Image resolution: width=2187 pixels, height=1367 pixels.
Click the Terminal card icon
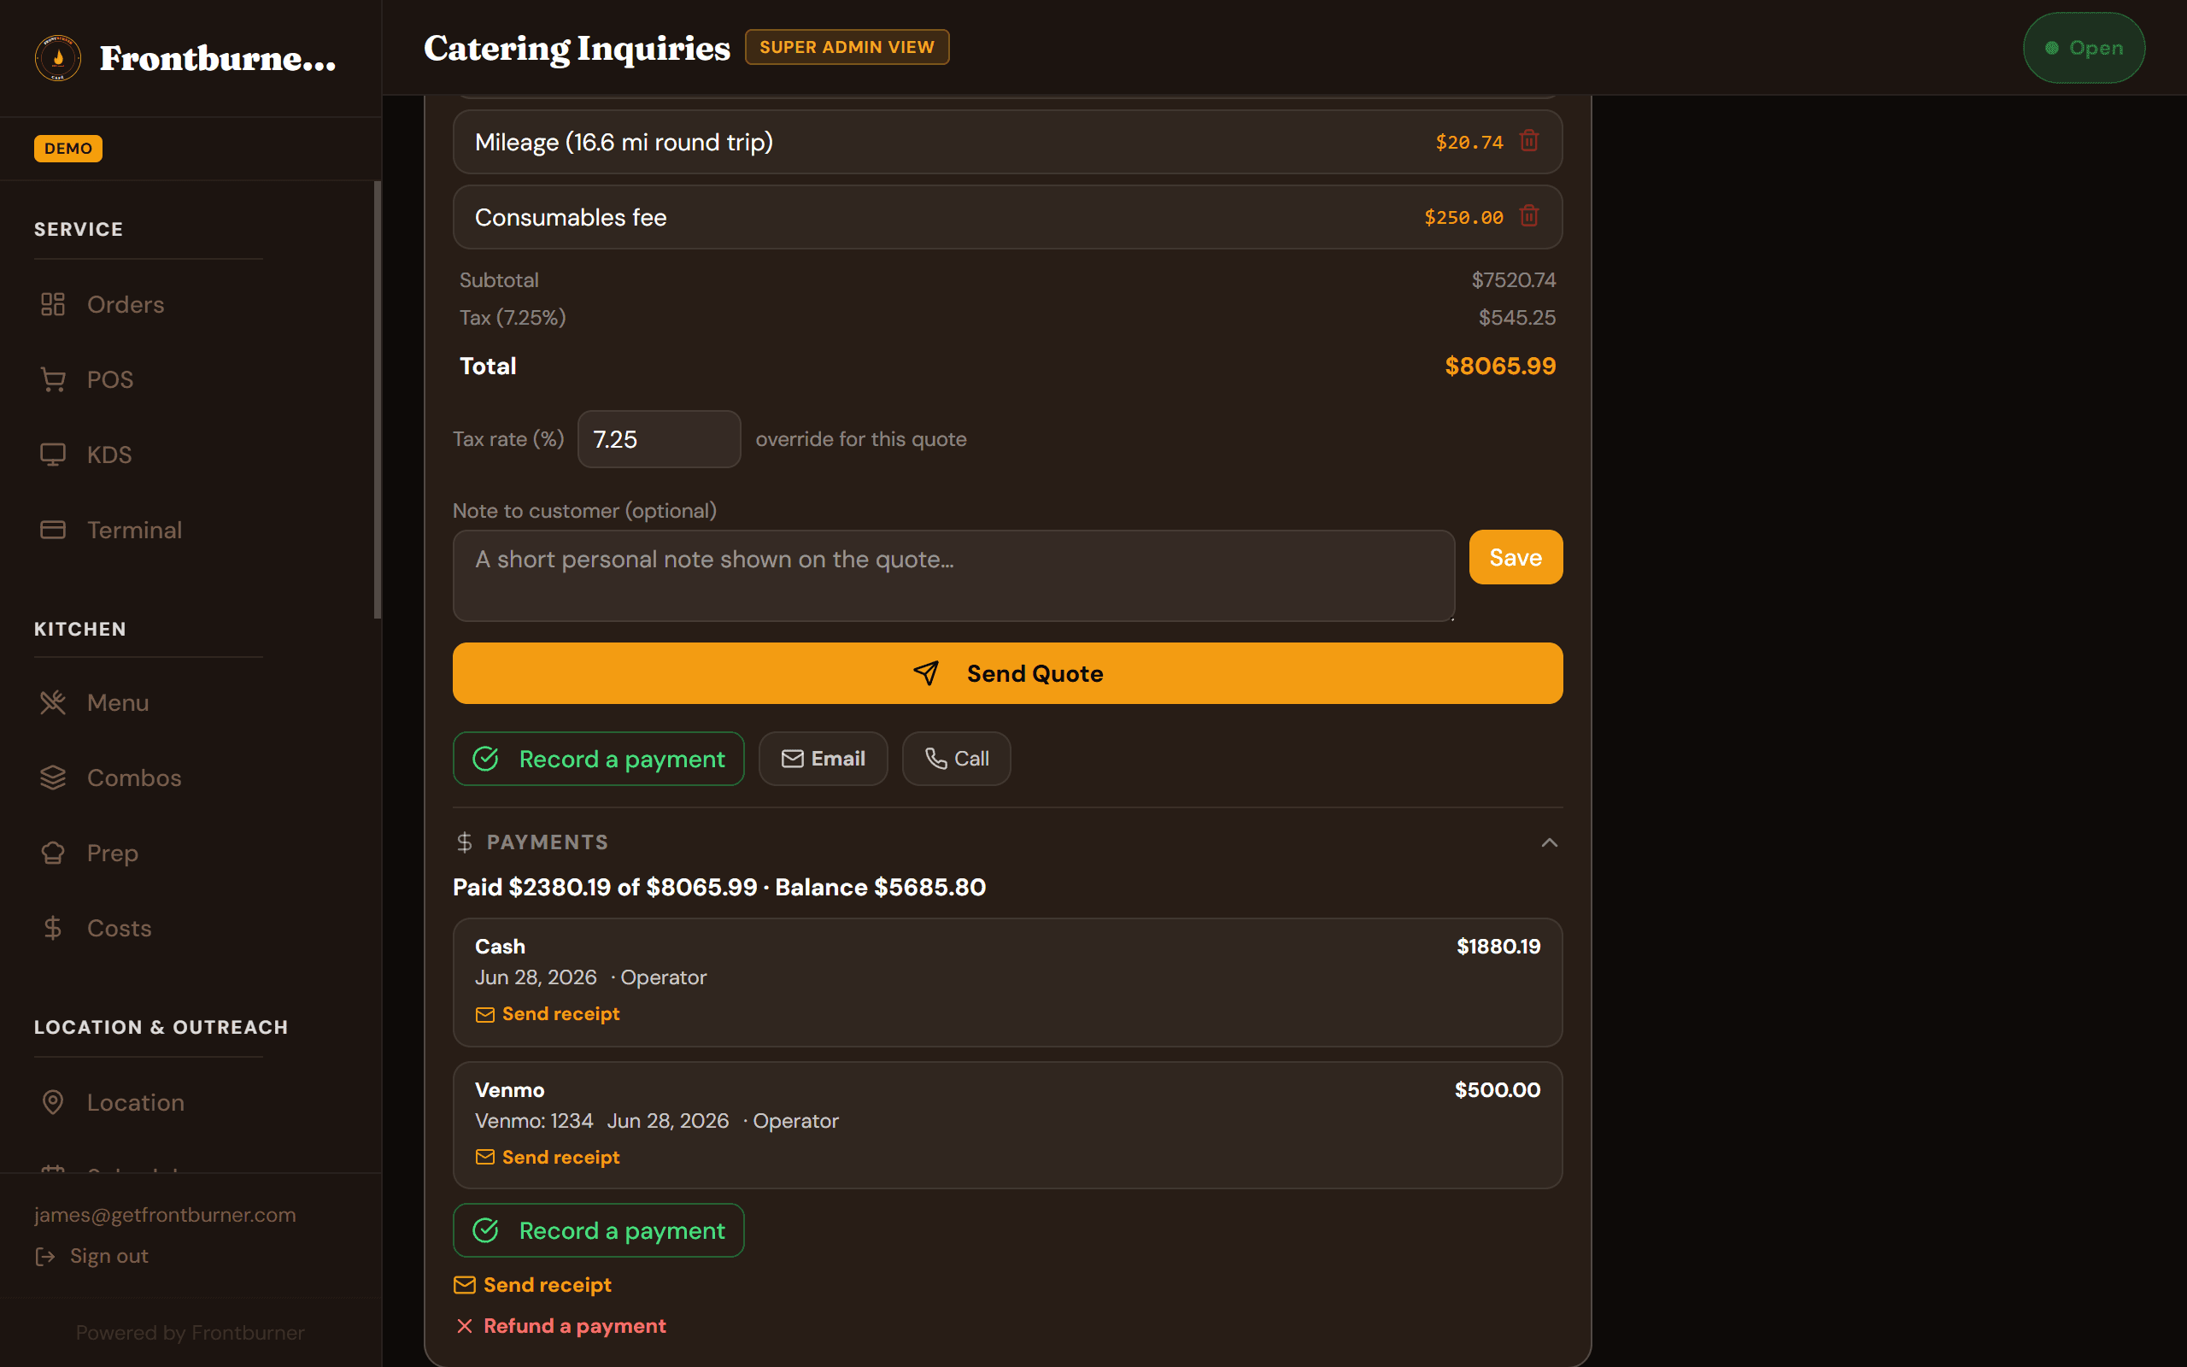[x=53, y=530]
